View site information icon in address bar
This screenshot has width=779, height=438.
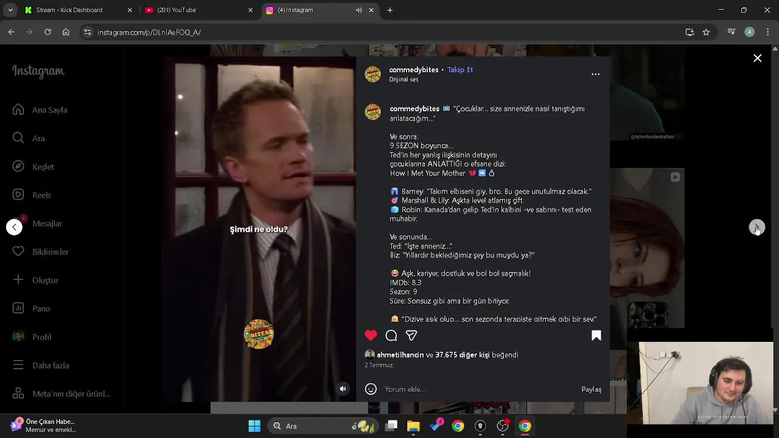(x=88, y=32)
